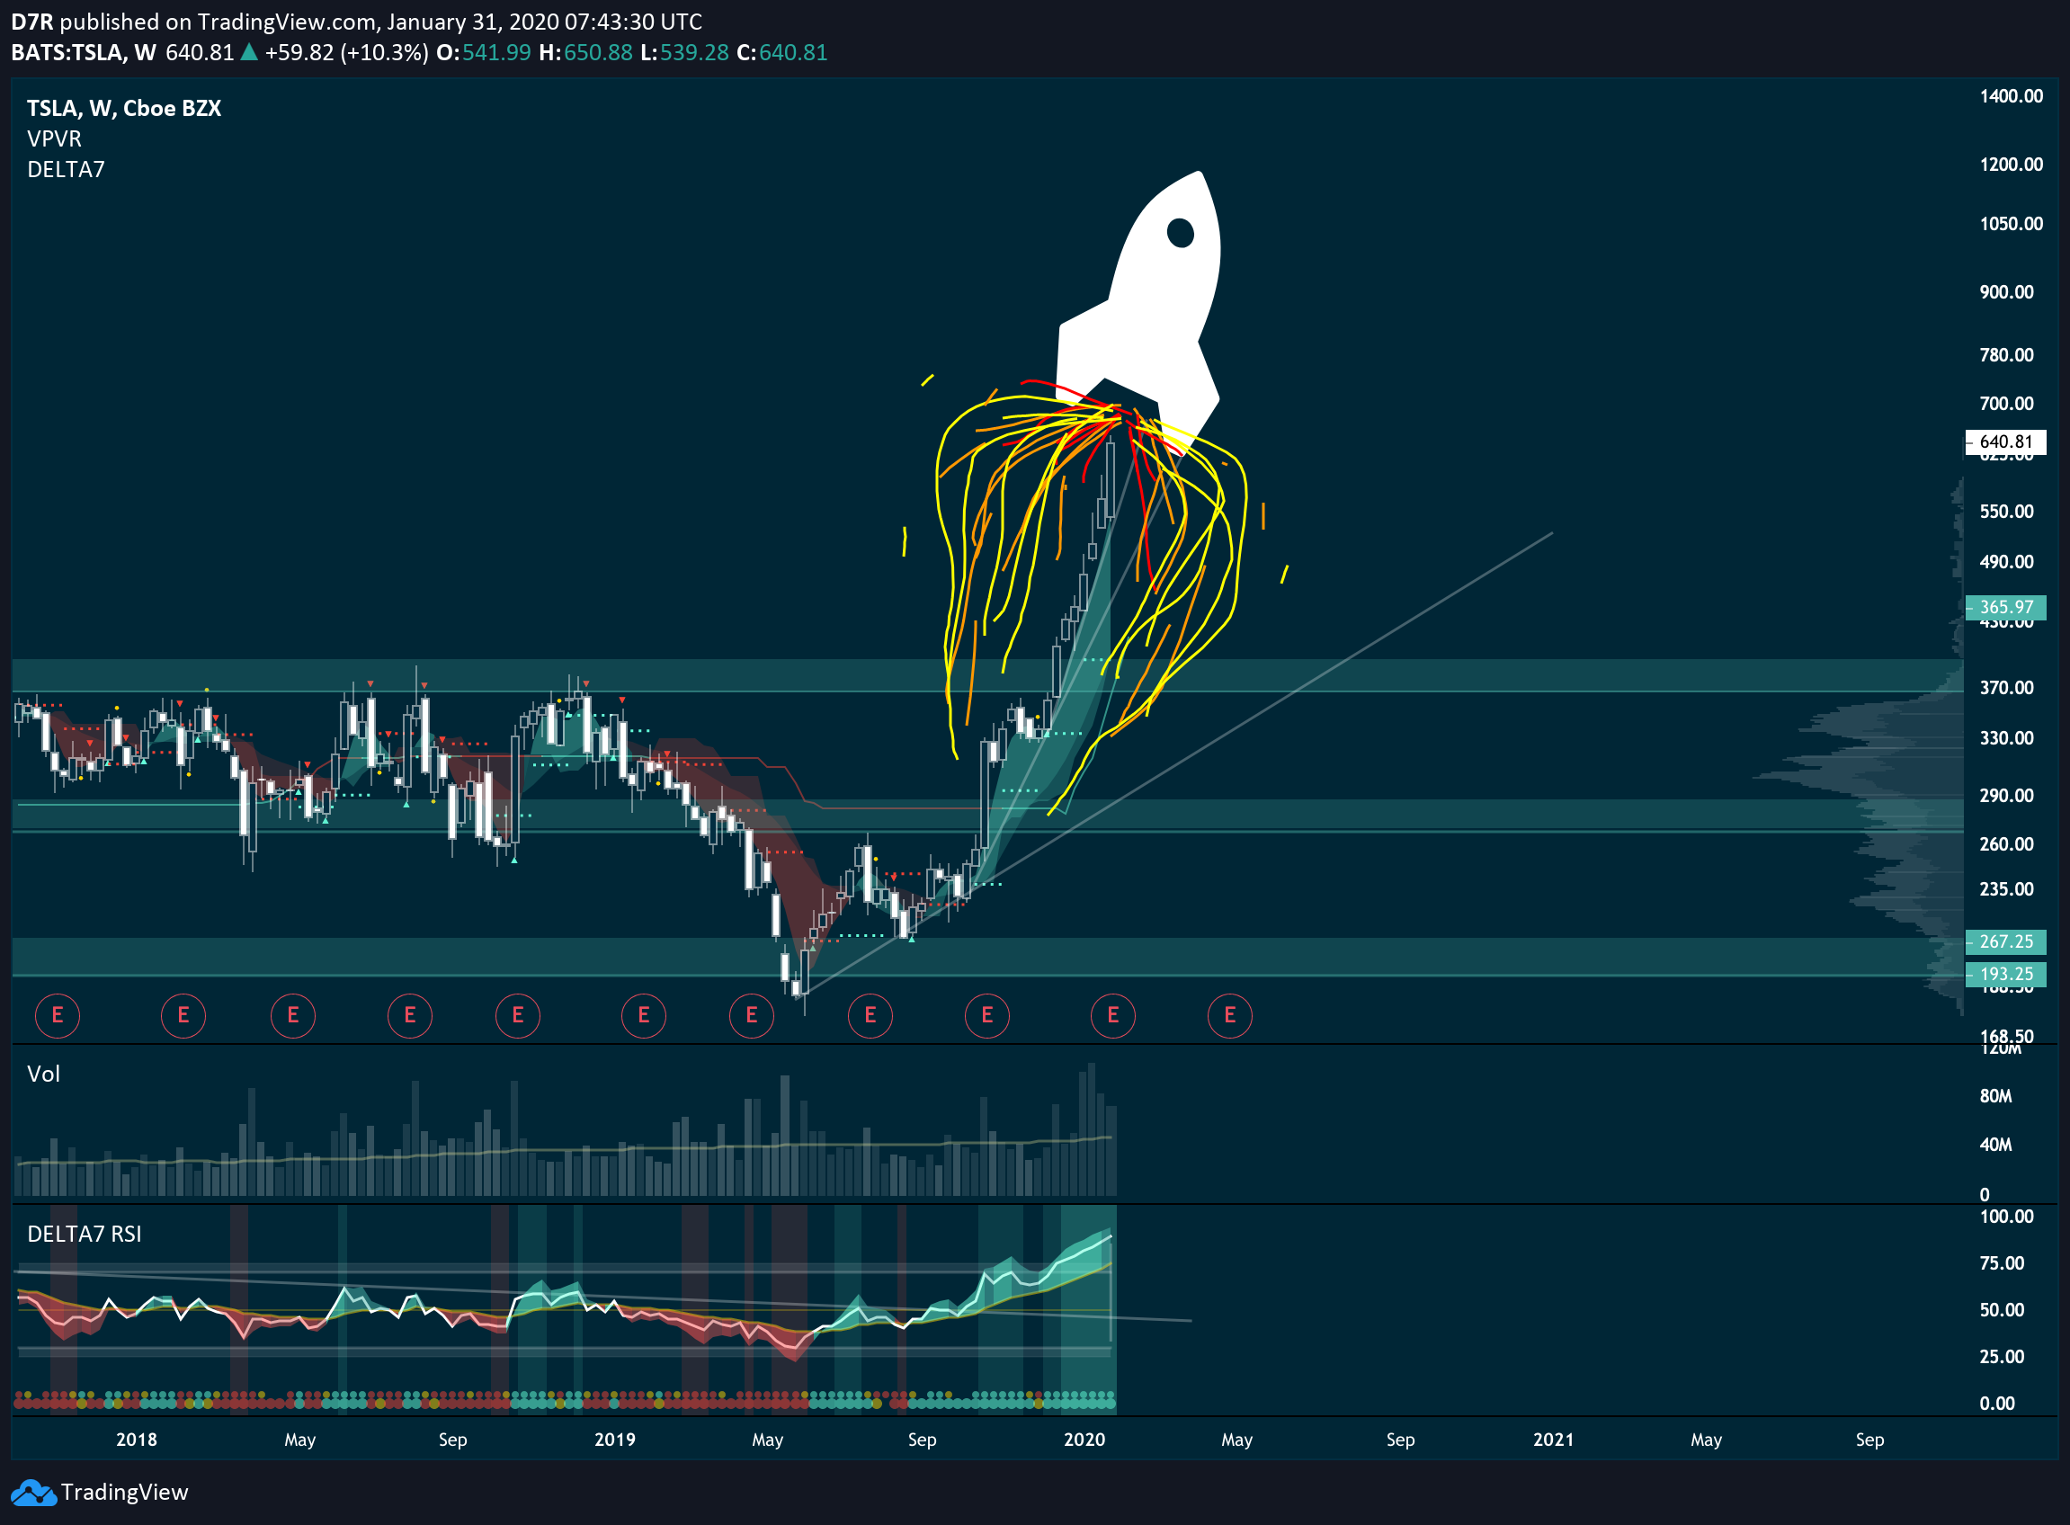
Task: Click the high value H:650.88
Action: click(585, 53)
